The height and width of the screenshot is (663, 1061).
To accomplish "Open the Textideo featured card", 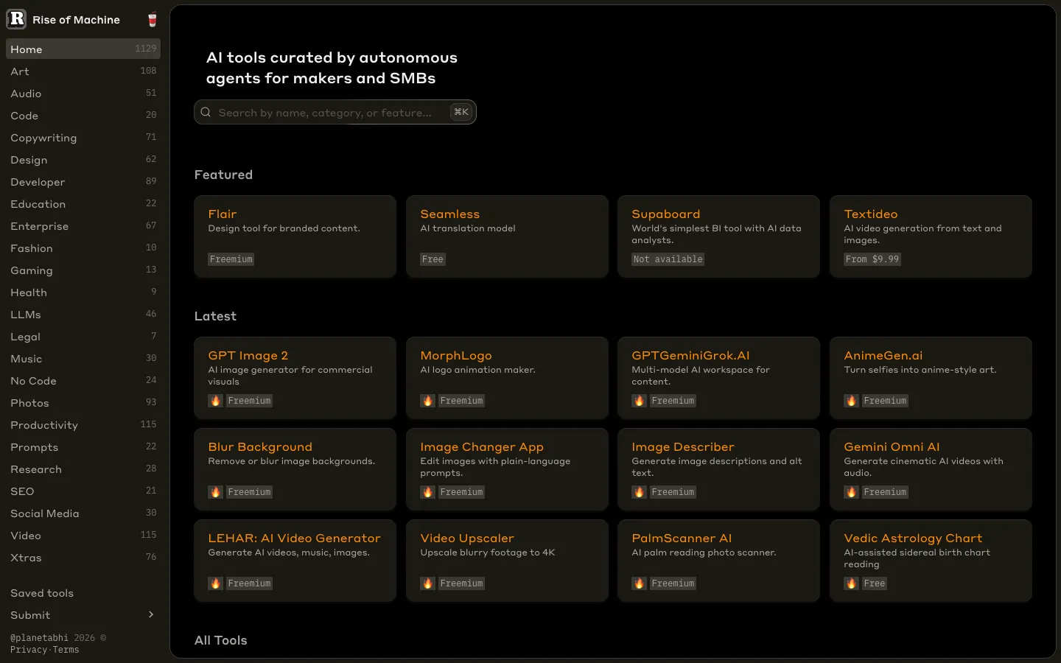I will (x=931, y=236).
